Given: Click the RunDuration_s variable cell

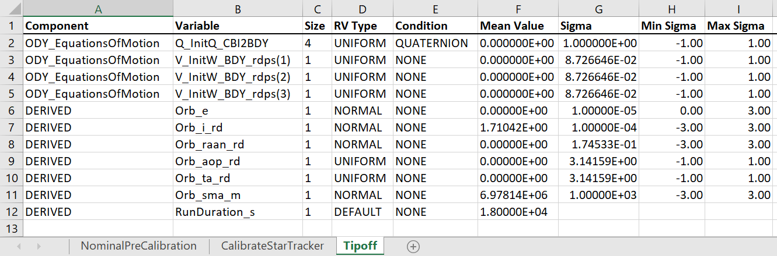Looking at the screenshot, I should [215, 212].
